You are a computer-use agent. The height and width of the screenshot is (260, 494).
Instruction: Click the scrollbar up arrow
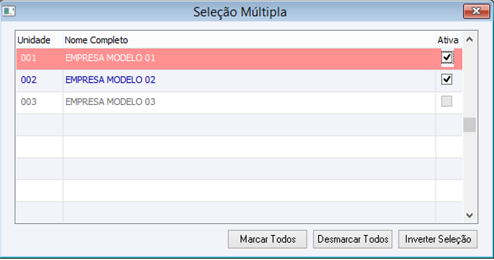click(x=470, y=40)
